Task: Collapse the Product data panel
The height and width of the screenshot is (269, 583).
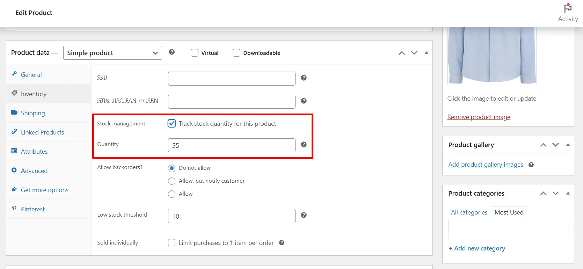Action: 427,53
